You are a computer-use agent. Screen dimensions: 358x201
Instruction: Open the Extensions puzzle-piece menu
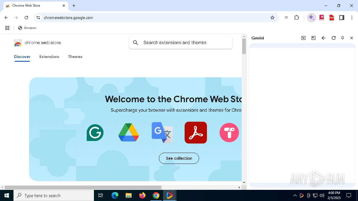pyautogui.click(x=297, y=18)
